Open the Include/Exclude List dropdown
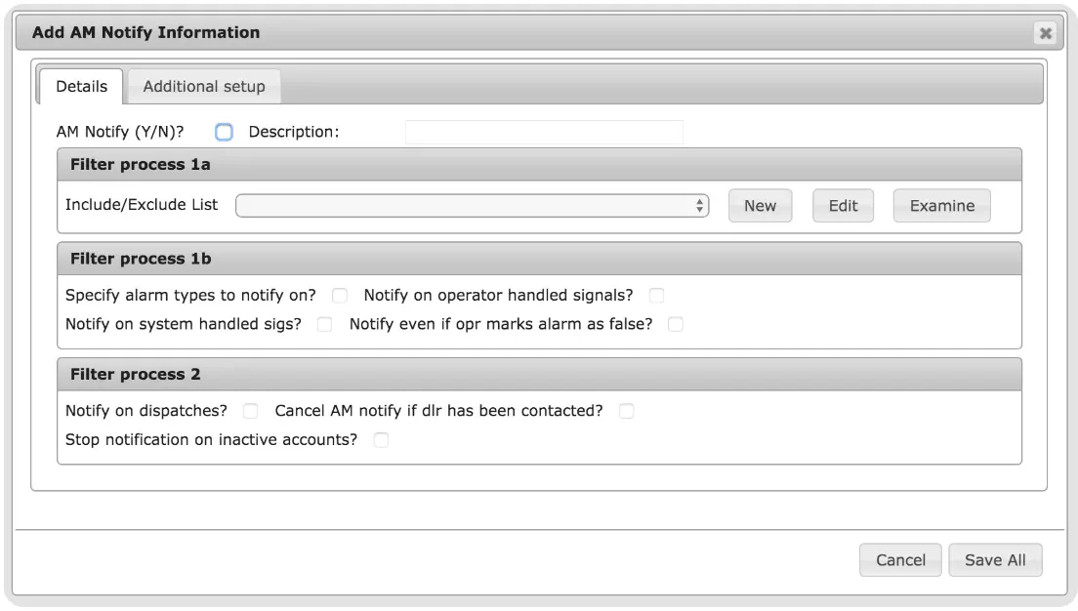 [473, 206]
